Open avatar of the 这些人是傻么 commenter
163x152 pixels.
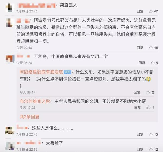coord(10,130)
